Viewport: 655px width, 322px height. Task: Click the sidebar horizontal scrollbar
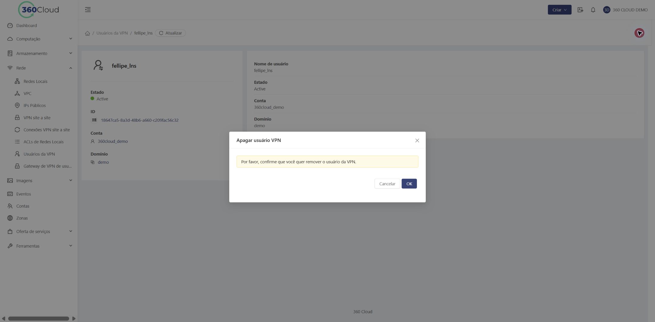coord(39,318)
